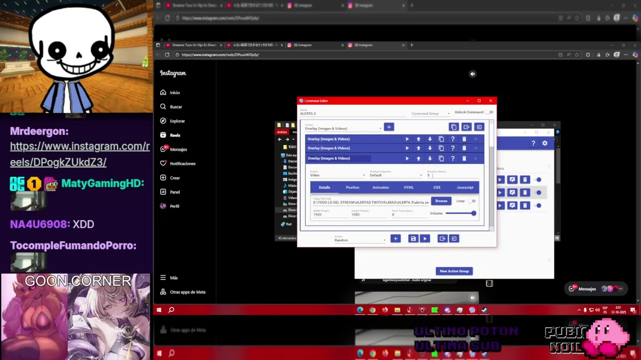
Task: Click the Duration (Secs) field
Action: click(453, 174)
